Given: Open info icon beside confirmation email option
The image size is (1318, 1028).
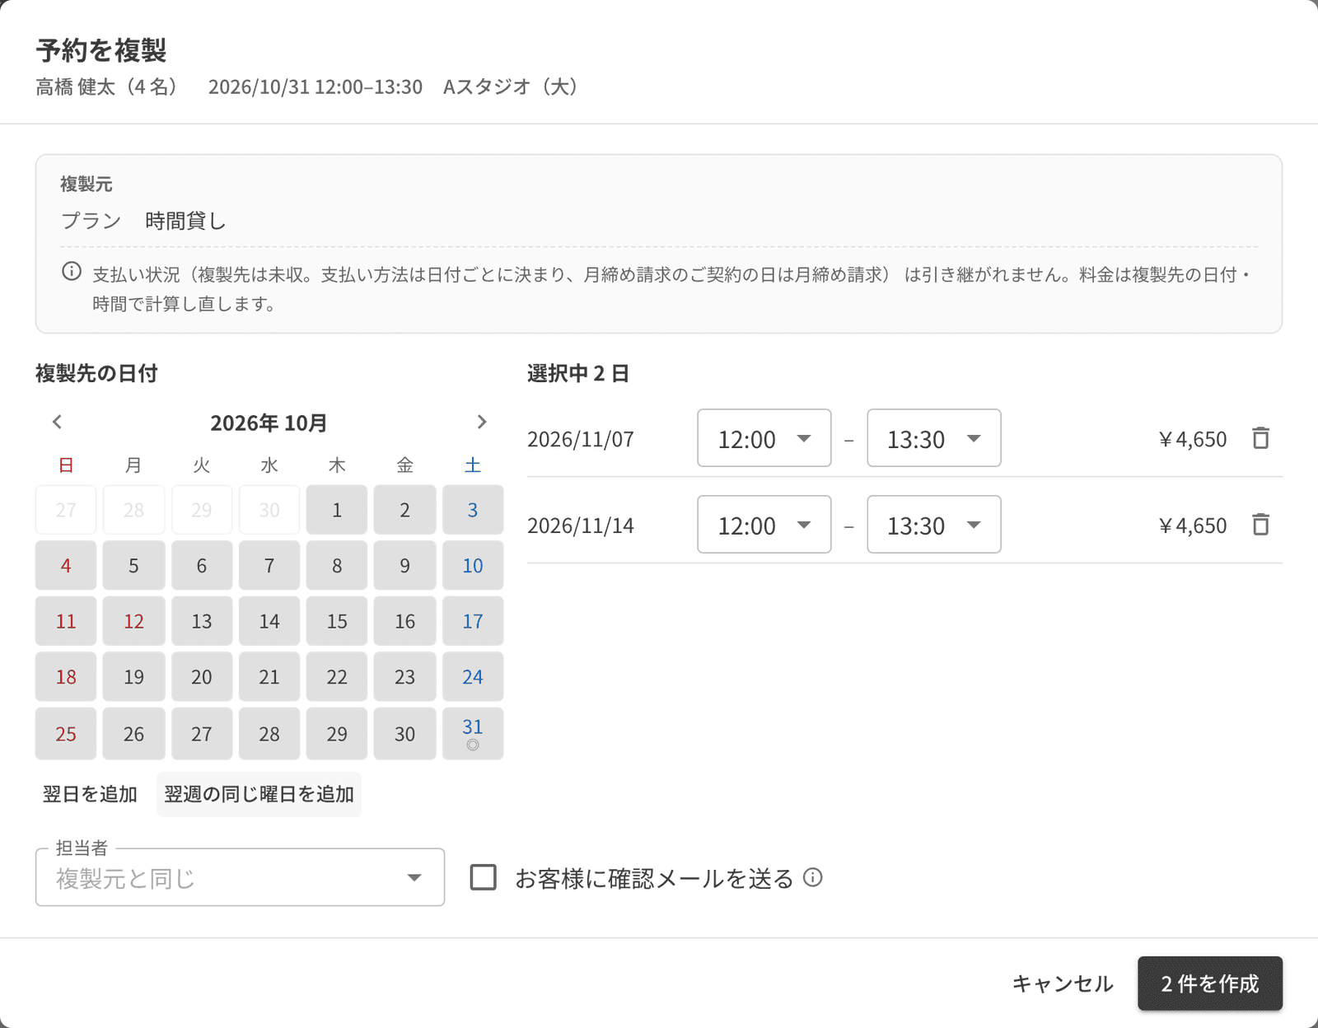Looking at the screenshot, I should pyautogui.click(x=813, y=877).
